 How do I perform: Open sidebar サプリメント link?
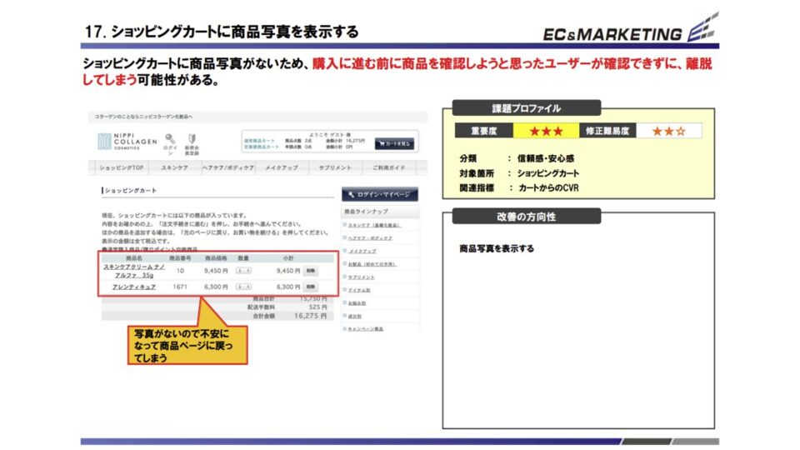[x=361, y=277]
